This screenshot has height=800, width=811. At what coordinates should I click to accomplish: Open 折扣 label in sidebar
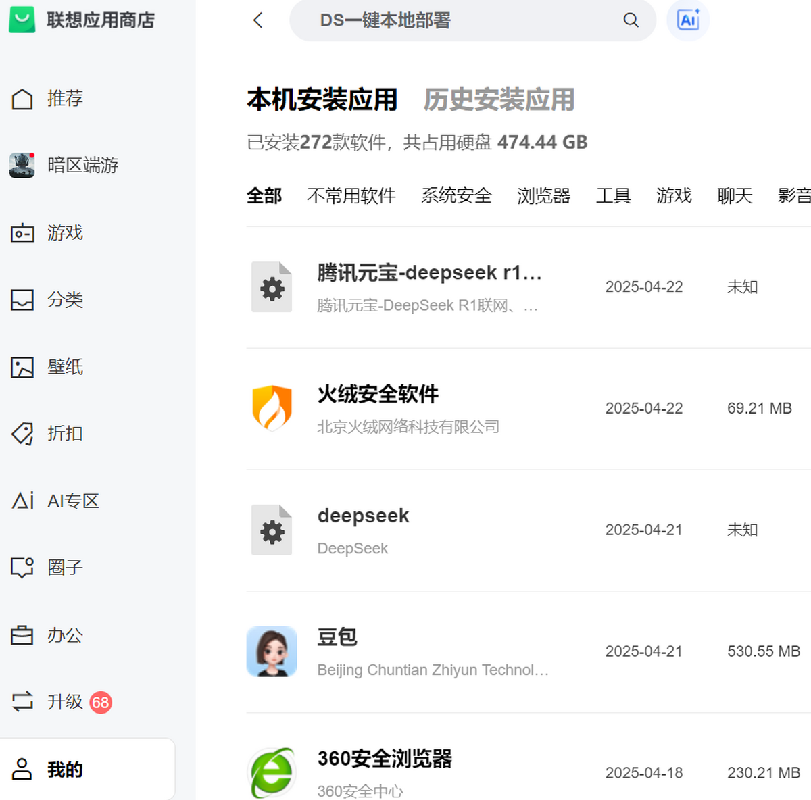point(65,433)
